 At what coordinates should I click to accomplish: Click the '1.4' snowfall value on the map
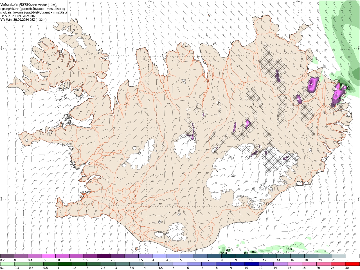coord(336,96)
